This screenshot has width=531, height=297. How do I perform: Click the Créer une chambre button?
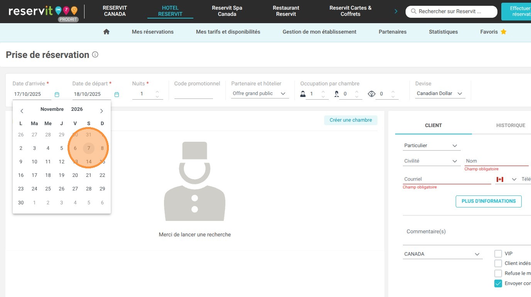click(x=351, y=120)
